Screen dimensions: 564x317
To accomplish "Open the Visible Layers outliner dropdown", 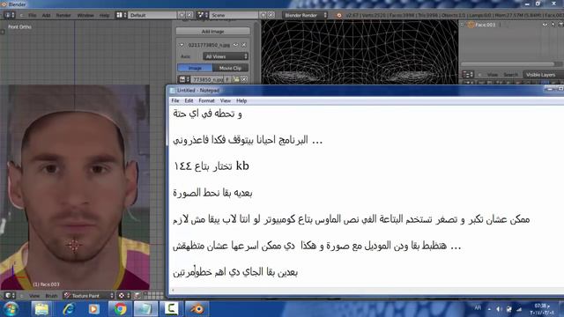I will click(543, 75).
